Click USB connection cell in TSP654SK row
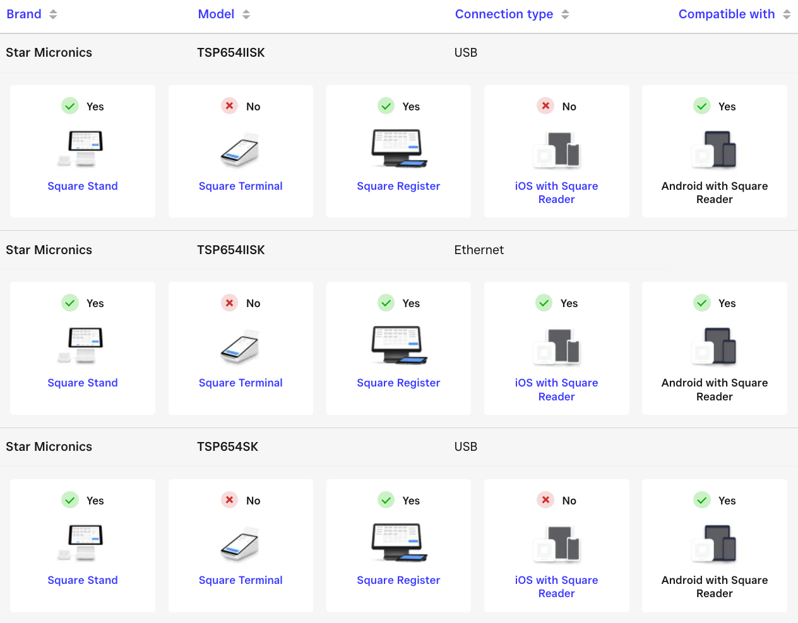The height and width of the screenshot is (623, 798). click(466, 446)
